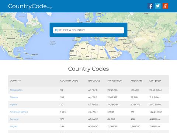The image size is (177, 133).
Task: Sort by the COUNTRY column header
Action: (15, 81)
